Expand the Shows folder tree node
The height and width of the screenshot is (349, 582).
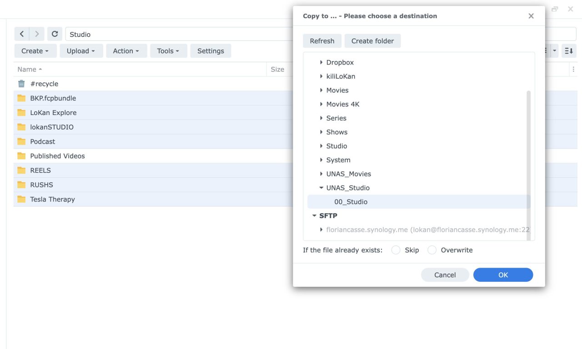[x=321, y=132]
